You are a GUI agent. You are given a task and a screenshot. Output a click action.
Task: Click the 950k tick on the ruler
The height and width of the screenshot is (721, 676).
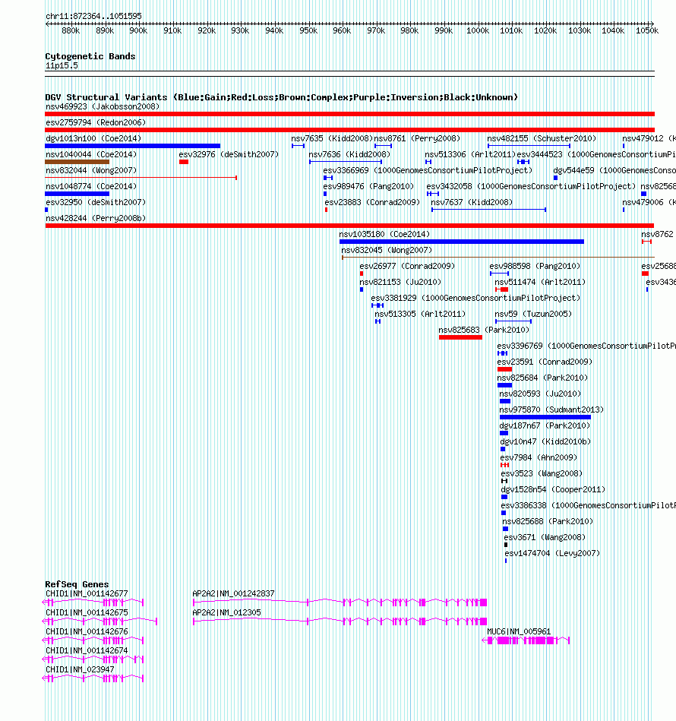point(308,30)
